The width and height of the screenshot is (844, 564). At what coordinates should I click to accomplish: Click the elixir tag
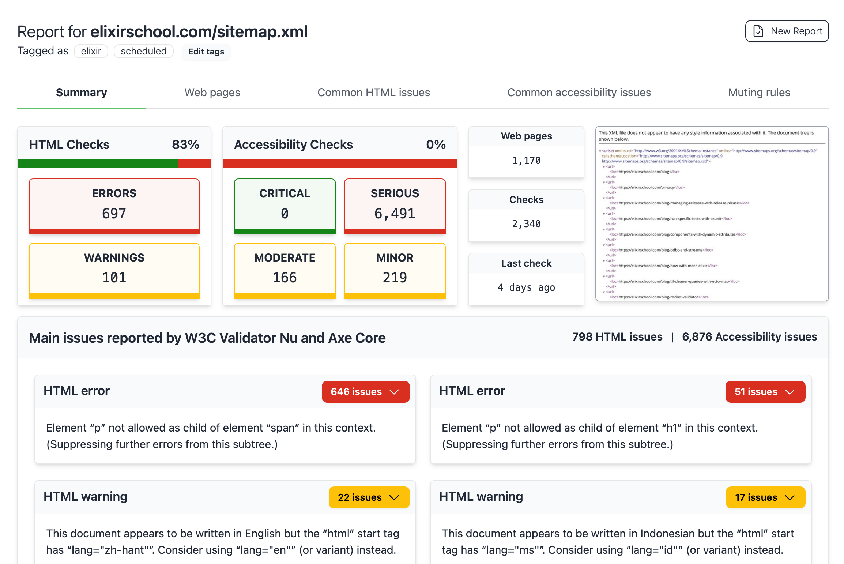click(x=91, y=51)
